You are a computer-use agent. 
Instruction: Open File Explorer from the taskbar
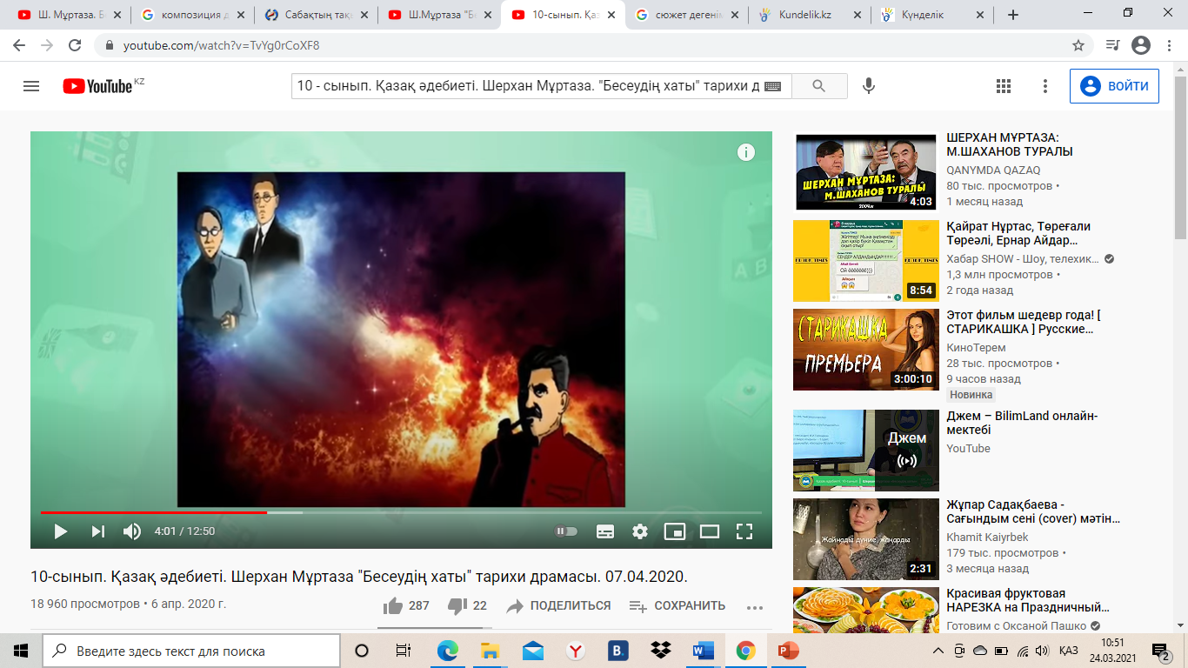pos(491,650)
